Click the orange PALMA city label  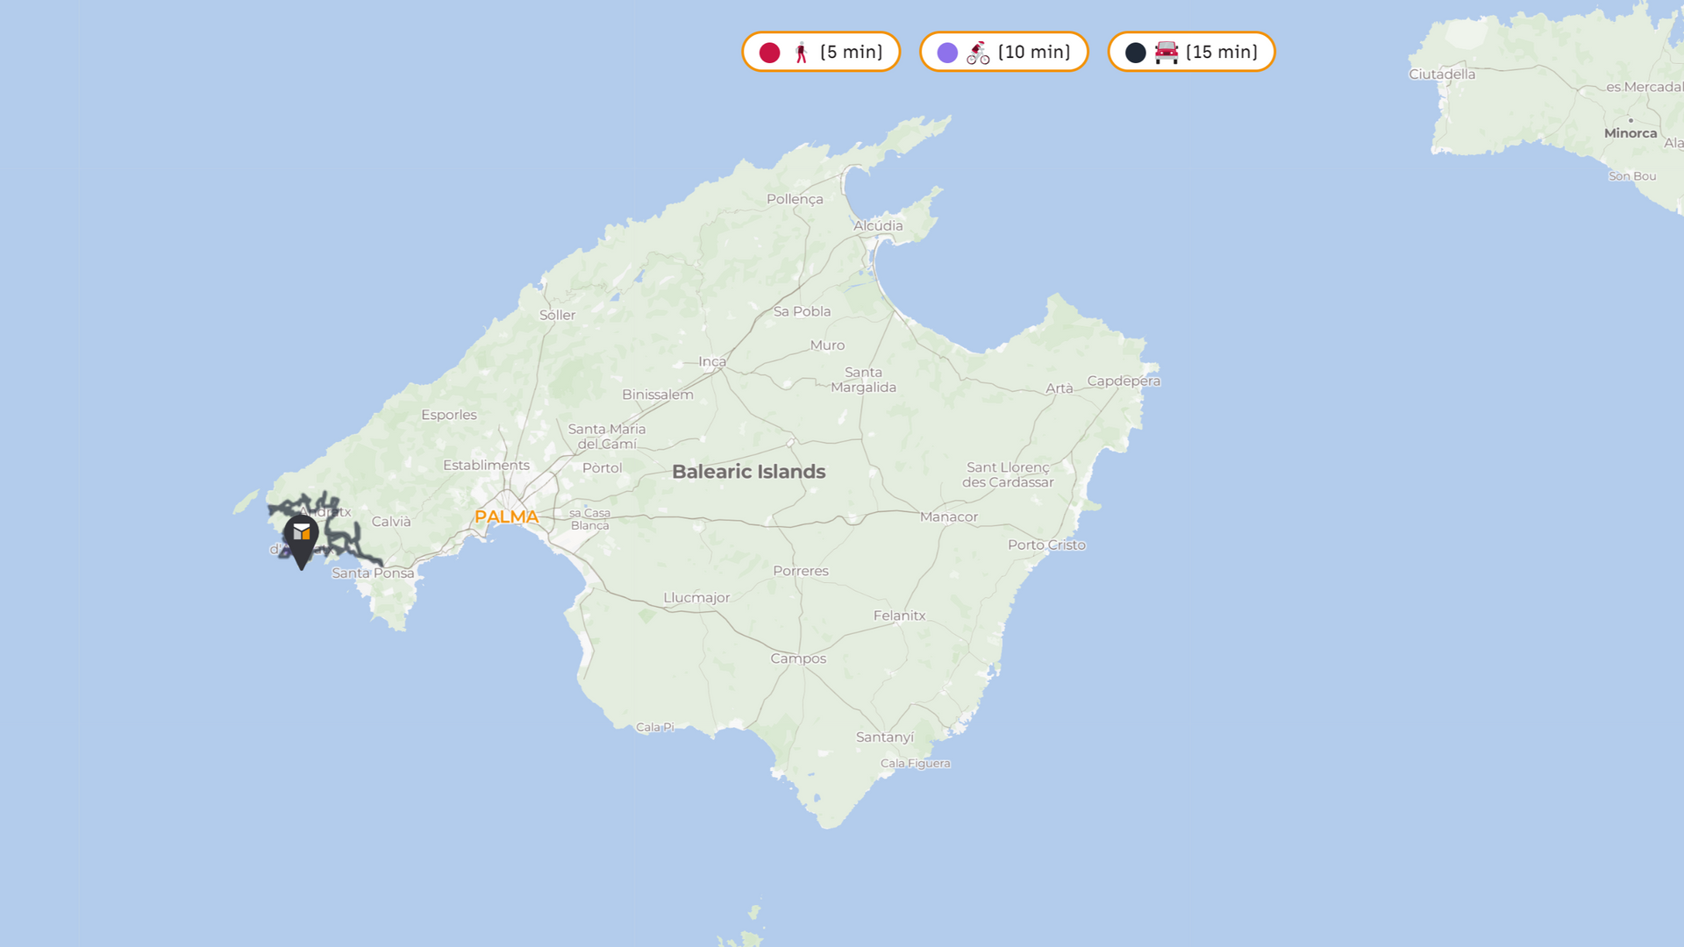(506, 516)
